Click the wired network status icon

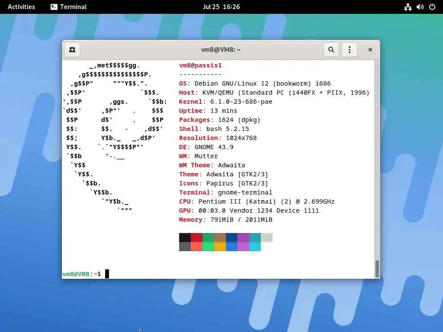(x=408, y=7)
